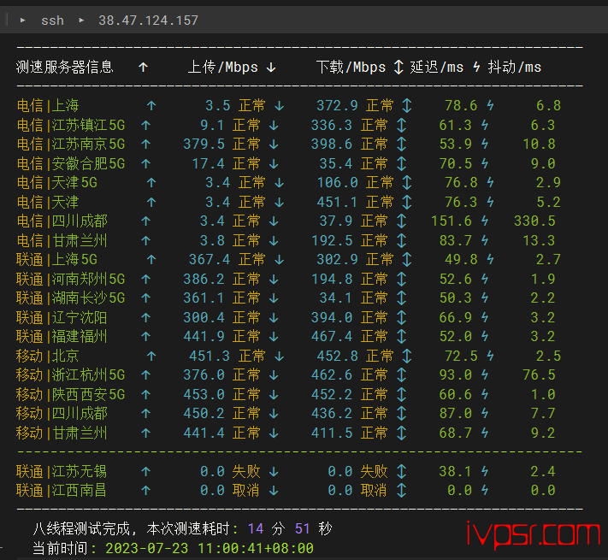Click the latency arrows icon in 联通|辽宁沈阳 row
The width and height of the screenshot is (608, 560).
point(401,317)
